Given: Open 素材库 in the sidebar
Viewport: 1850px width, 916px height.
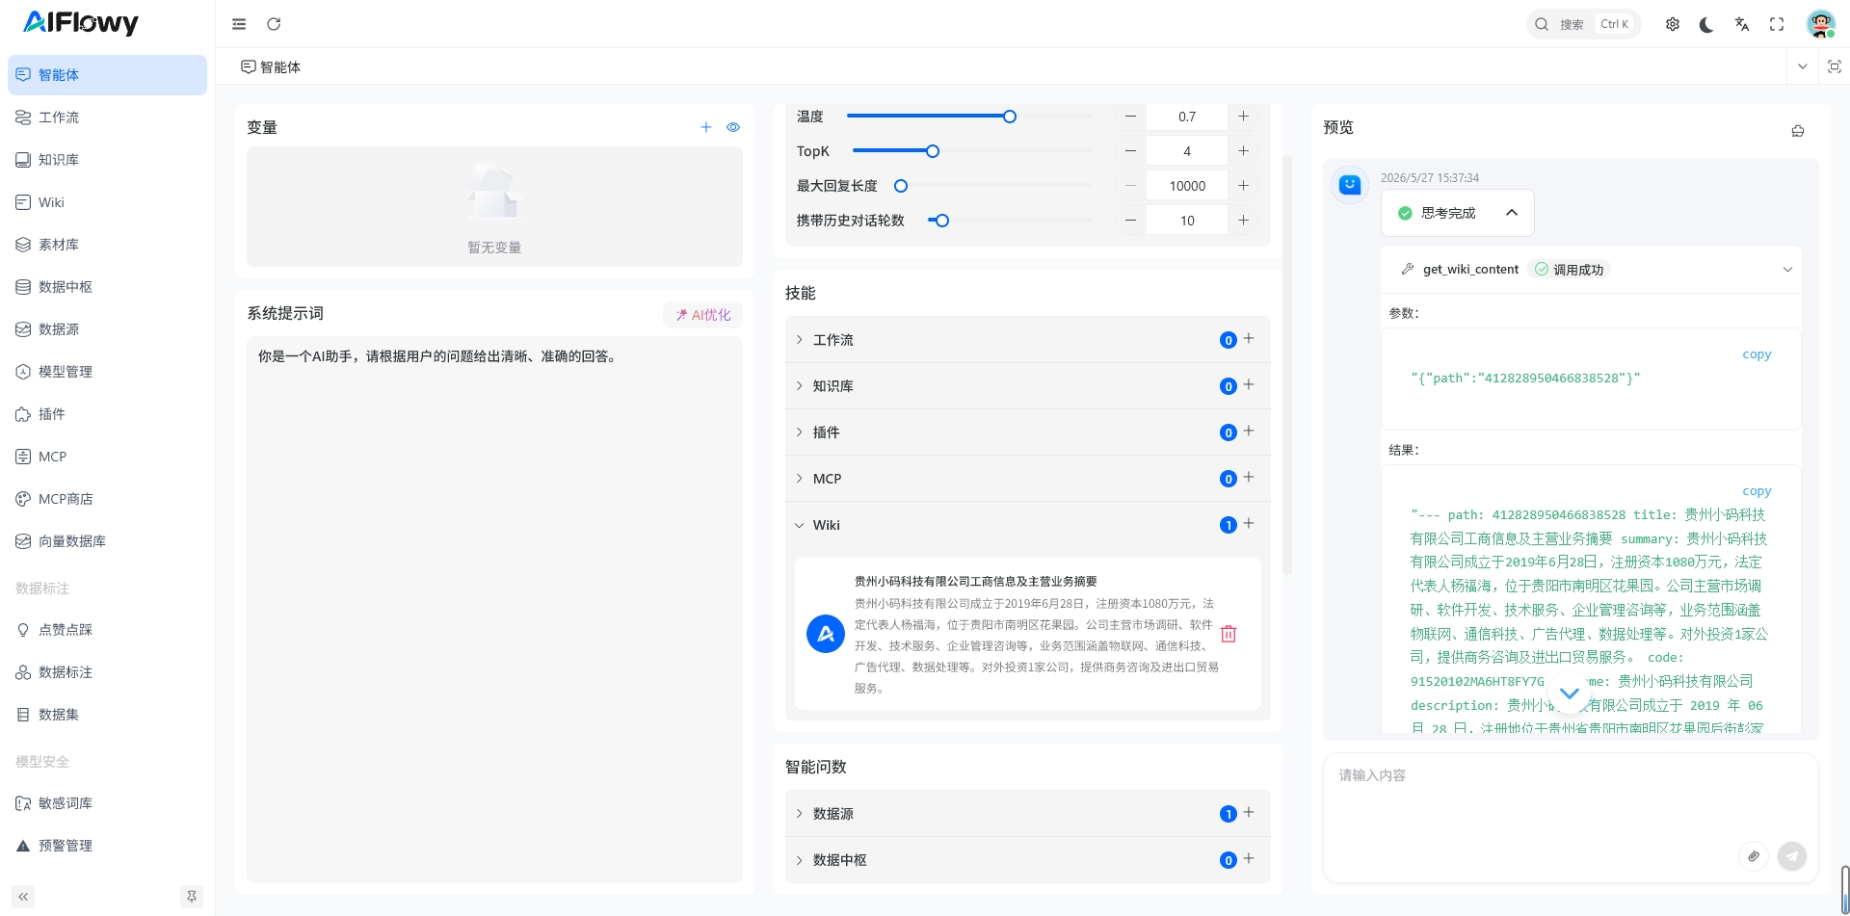Looking at the screenshot, I should (107, 245).
